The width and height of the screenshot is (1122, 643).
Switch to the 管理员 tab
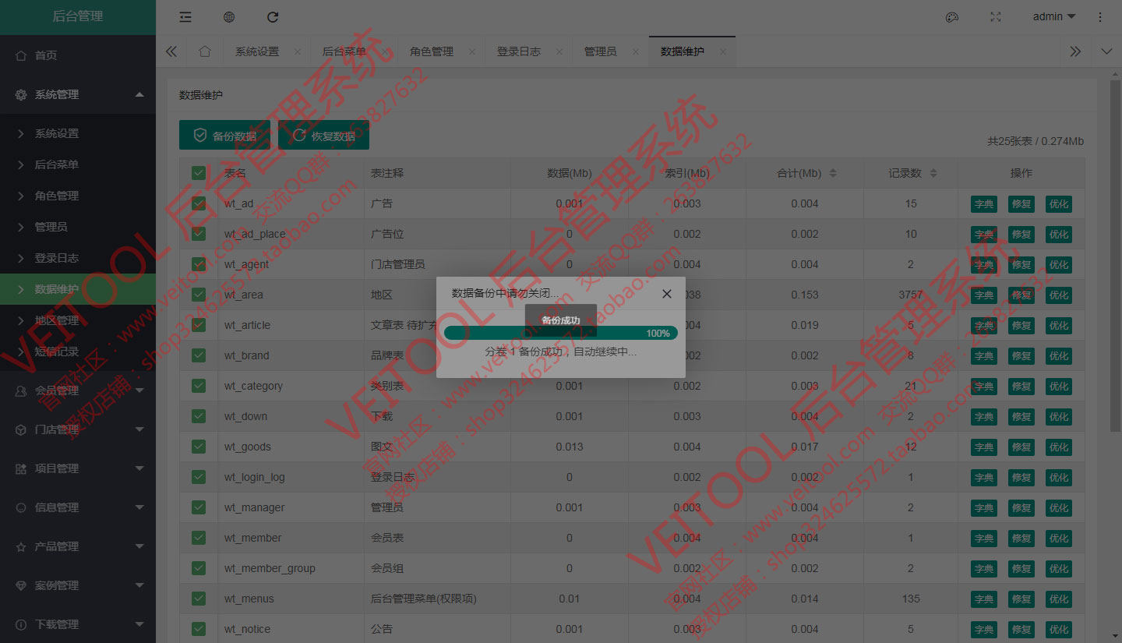click(601, 51)
